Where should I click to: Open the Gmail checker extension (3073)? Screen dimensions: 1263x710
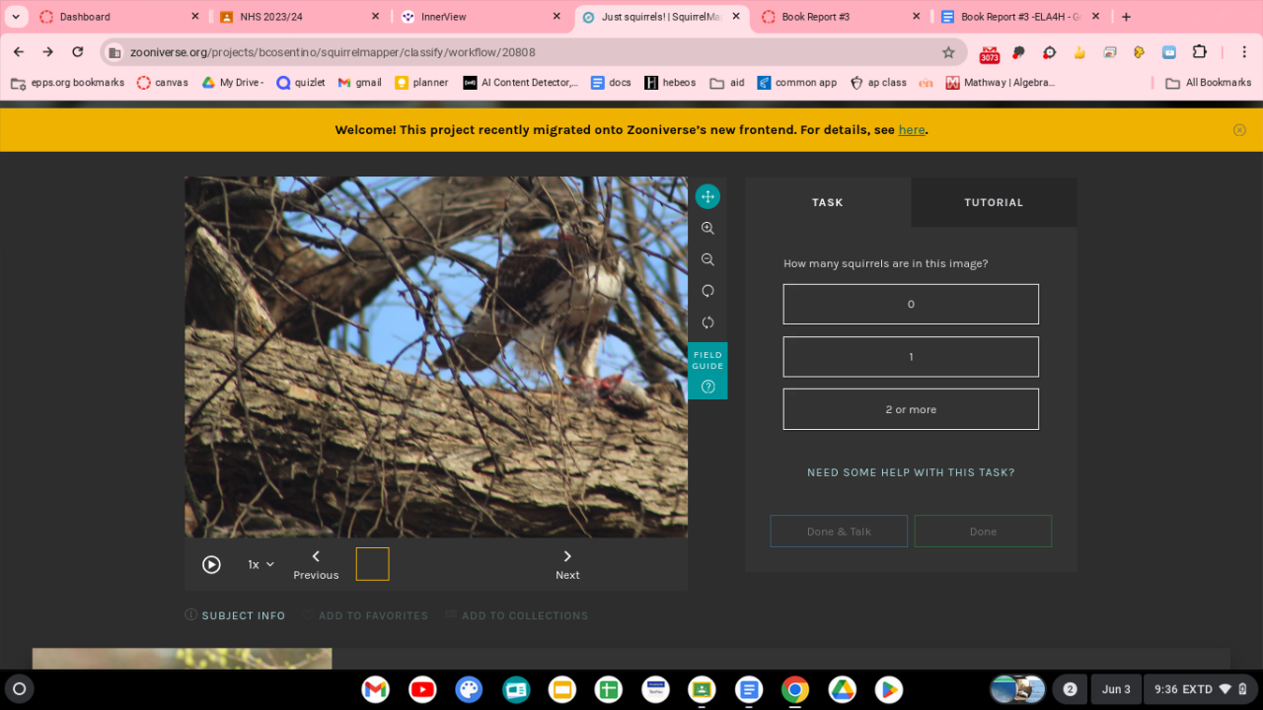tap(989, 53)
